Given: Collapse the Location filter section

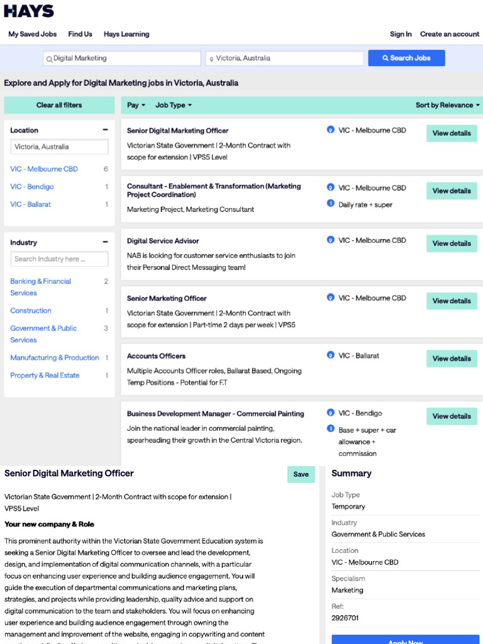Looking at the screenshot, I should pyautogui.click(x=105, y=130).
